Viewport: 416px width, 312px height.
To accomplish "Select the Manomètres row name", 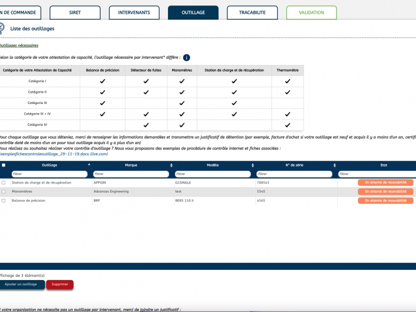I will point(22,191).
